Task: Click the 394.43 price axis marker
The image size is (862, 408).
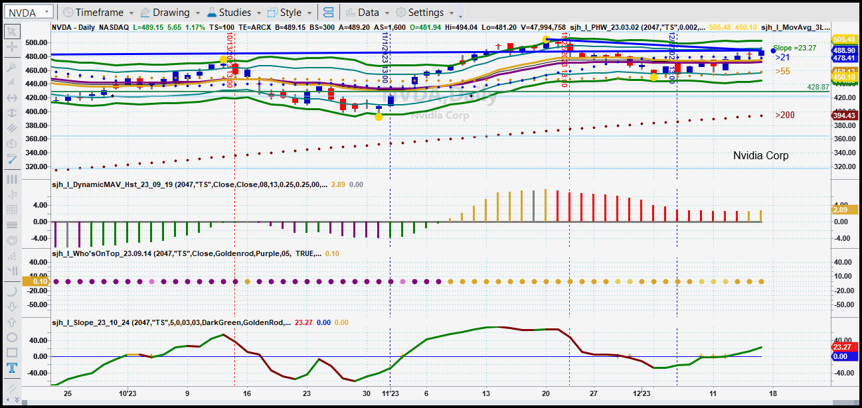Action: 843,115
